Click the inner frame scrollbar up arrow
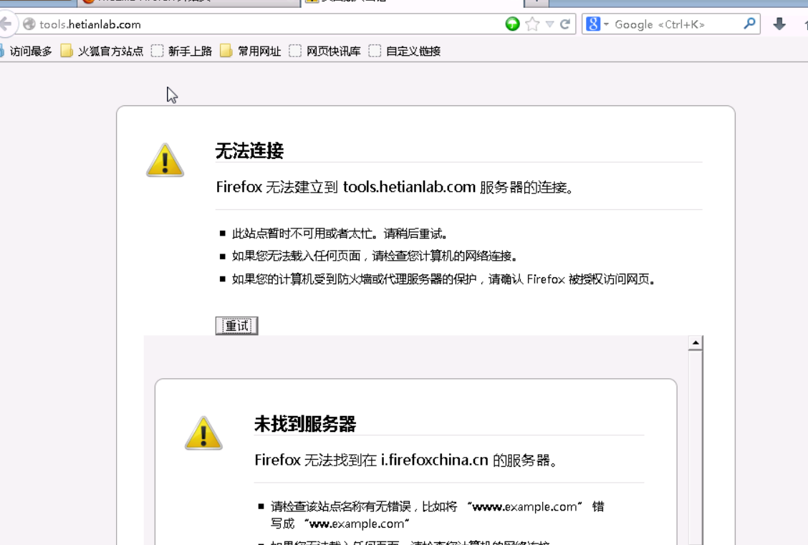 695,342
